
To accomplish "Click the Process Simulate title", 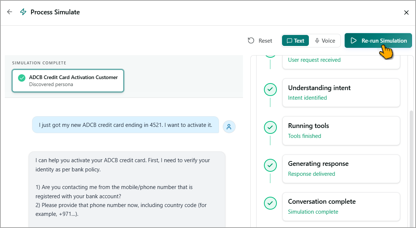I will pos(55,12).
